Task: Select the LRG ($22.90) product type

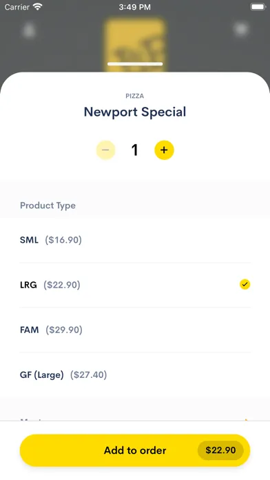Action: pos(135,285)
